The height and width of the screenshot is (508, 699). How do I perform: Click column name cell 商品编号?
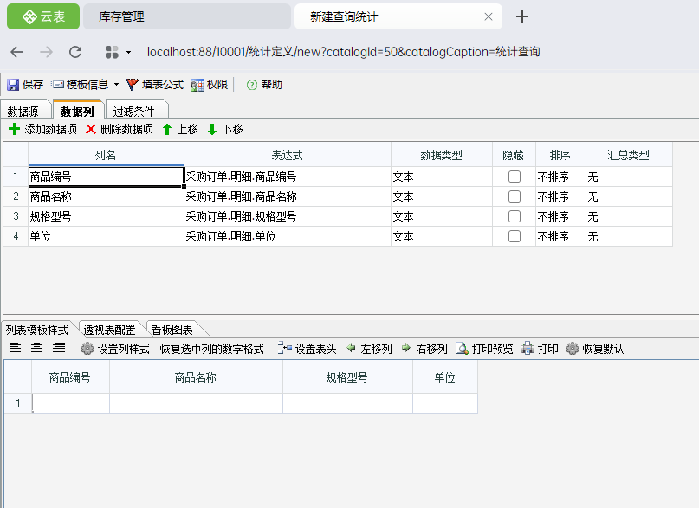point(106,177)
